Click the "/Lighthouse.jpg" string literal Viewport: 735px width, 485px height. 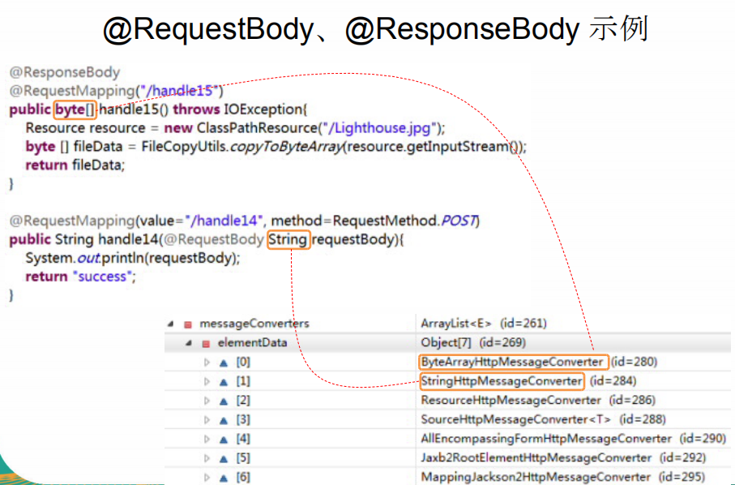pos(378,128)
